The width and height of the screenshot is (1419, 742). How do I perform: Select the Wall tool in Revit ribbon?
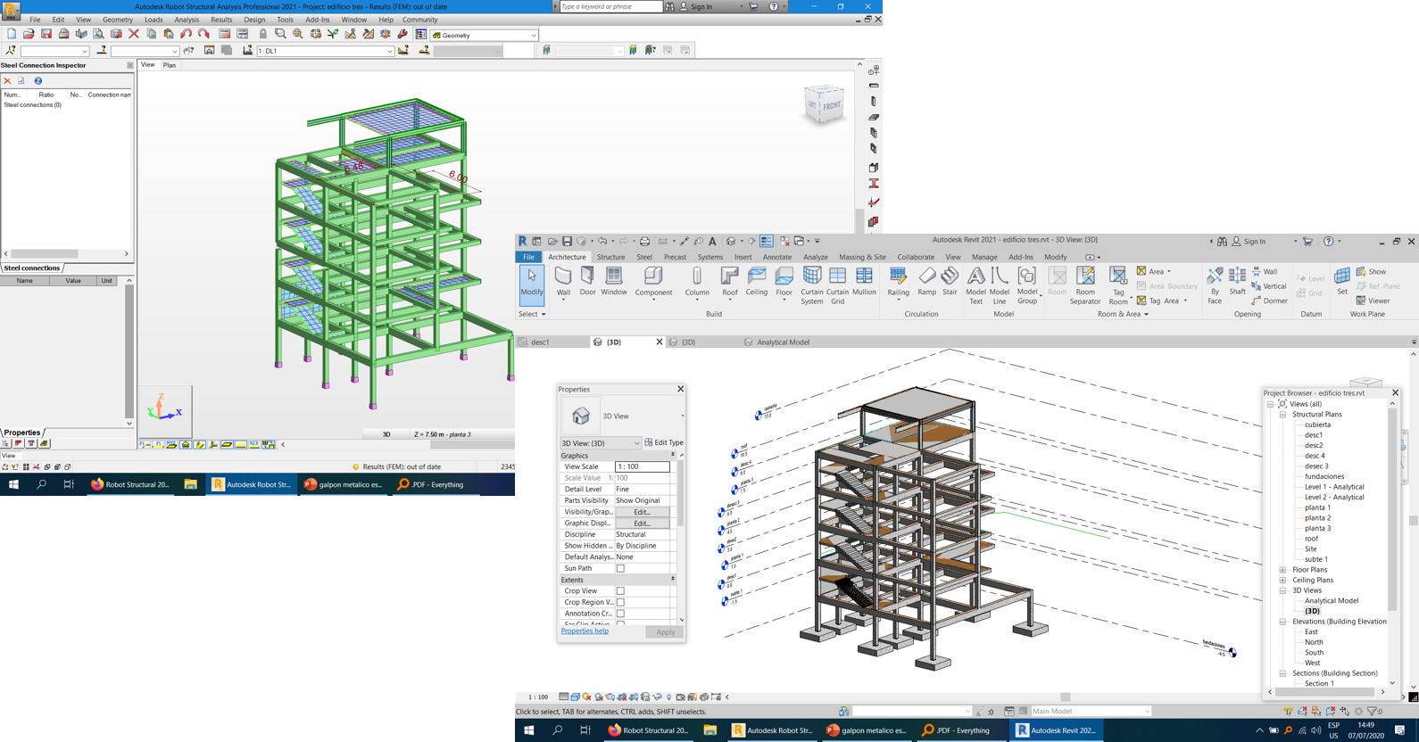[x=563, y=281]
